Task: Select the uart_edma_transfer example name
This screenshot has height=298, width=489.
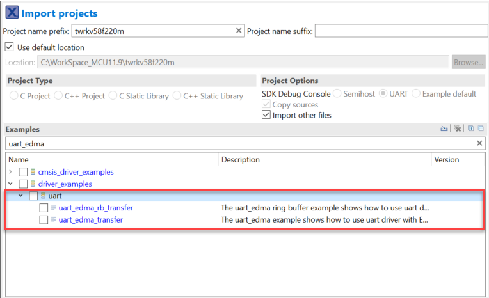Action: coord(90,220)
